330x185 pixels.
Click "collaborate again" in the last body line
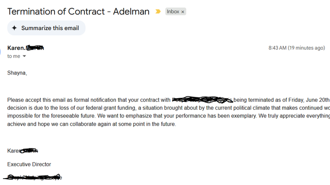(90, 124)
